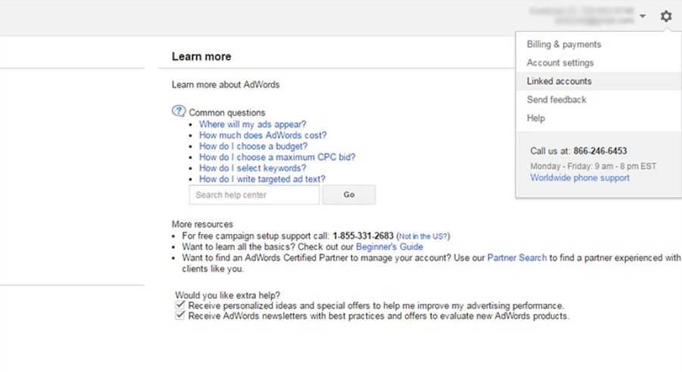Click How do I choose a budget
The image size is (682, 372).
pos(253,146)
